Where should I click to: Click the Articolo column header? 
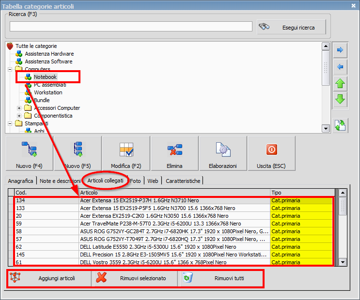(174, 193)
